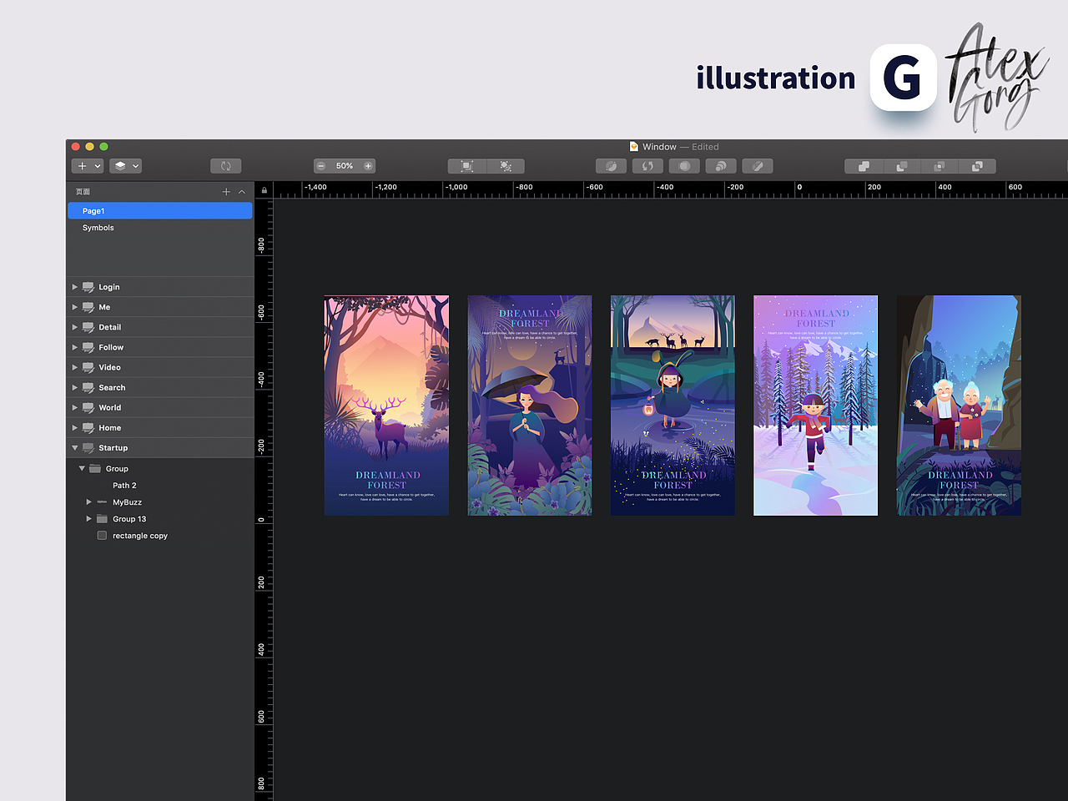Click the Window document title
Viewport: 1068px width, 801px height.
[659, 147]
